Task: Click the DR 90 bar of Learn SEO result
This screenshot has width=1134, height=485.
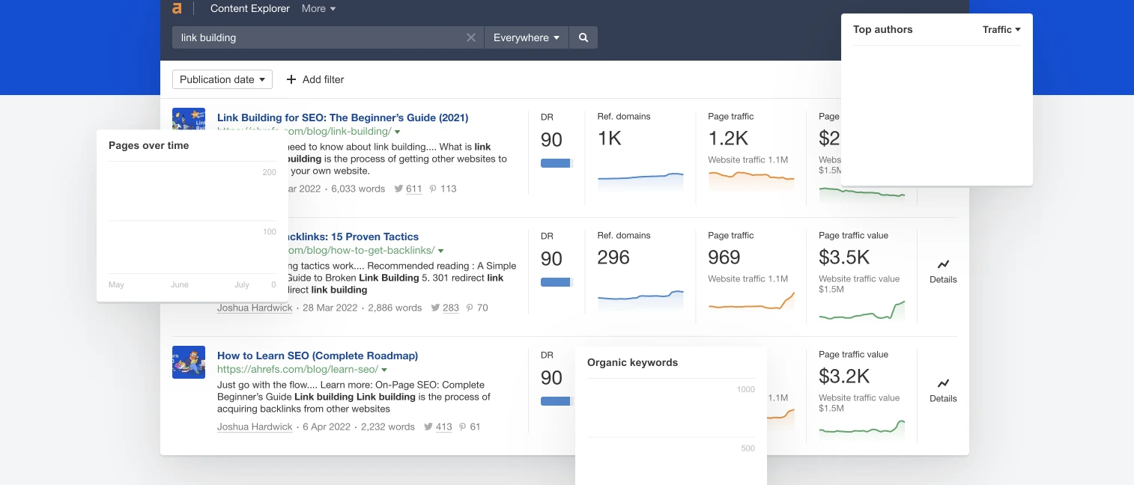Action: [x=557, y=401]
